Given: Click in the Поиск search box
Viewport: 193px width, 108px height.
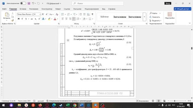Looking at the screenshot, I should pyautogui.click(x=98, y=3).
